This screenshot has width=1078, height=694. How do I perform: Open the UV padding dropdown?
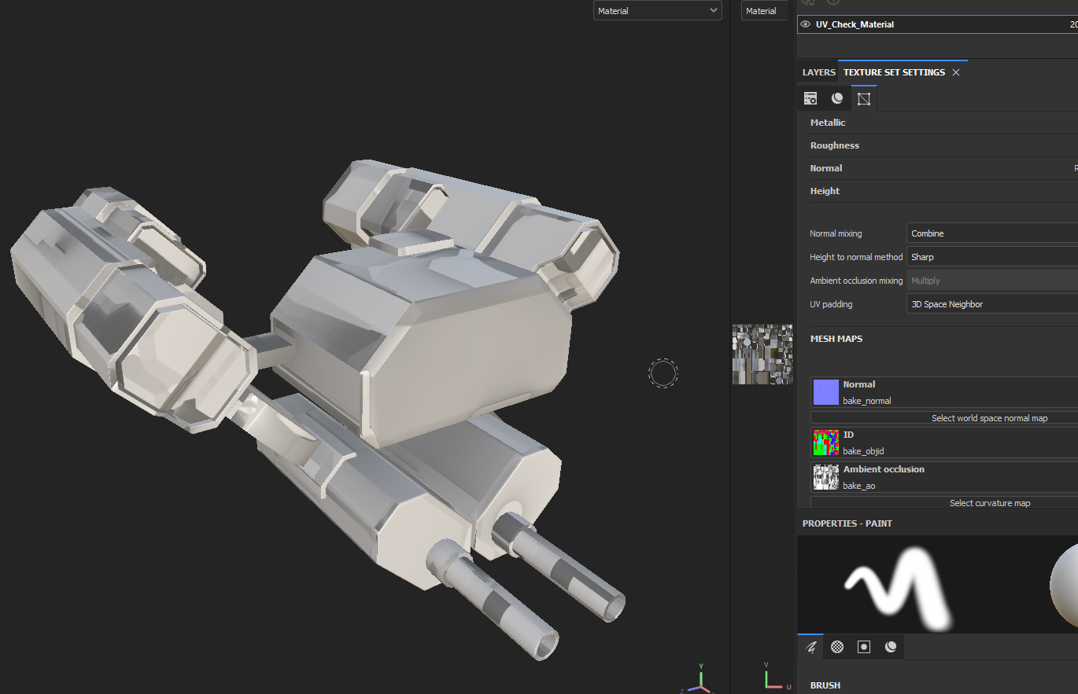[x=991, y=304]
